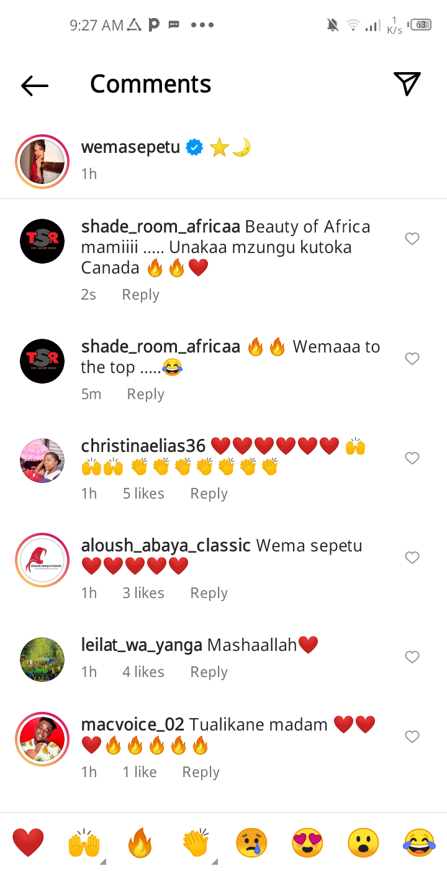447x871 pixels.
Task: Open wemasepetu's story profile picture
Action: [x=42, y=160]
